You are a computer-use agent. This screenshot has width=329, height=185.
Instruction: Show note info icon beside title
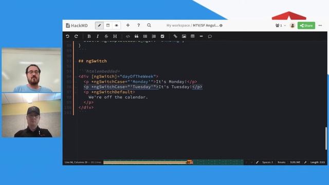[221, 25]
